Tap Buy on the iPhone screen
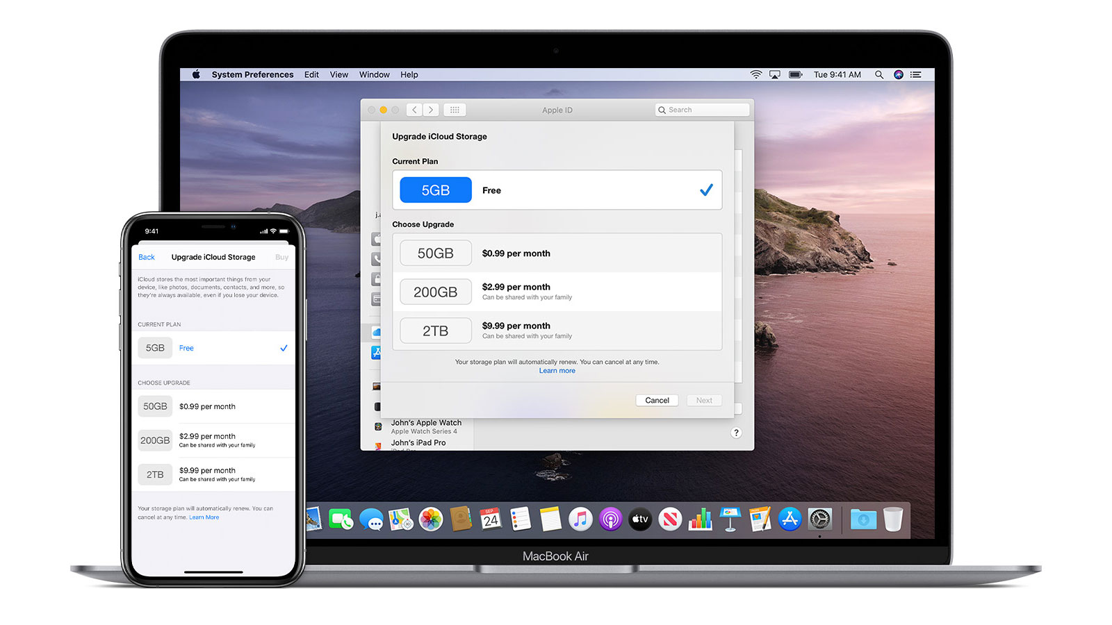Viewport: 1112px width, 625px height. pyautogui.click(x=281, y=257)
